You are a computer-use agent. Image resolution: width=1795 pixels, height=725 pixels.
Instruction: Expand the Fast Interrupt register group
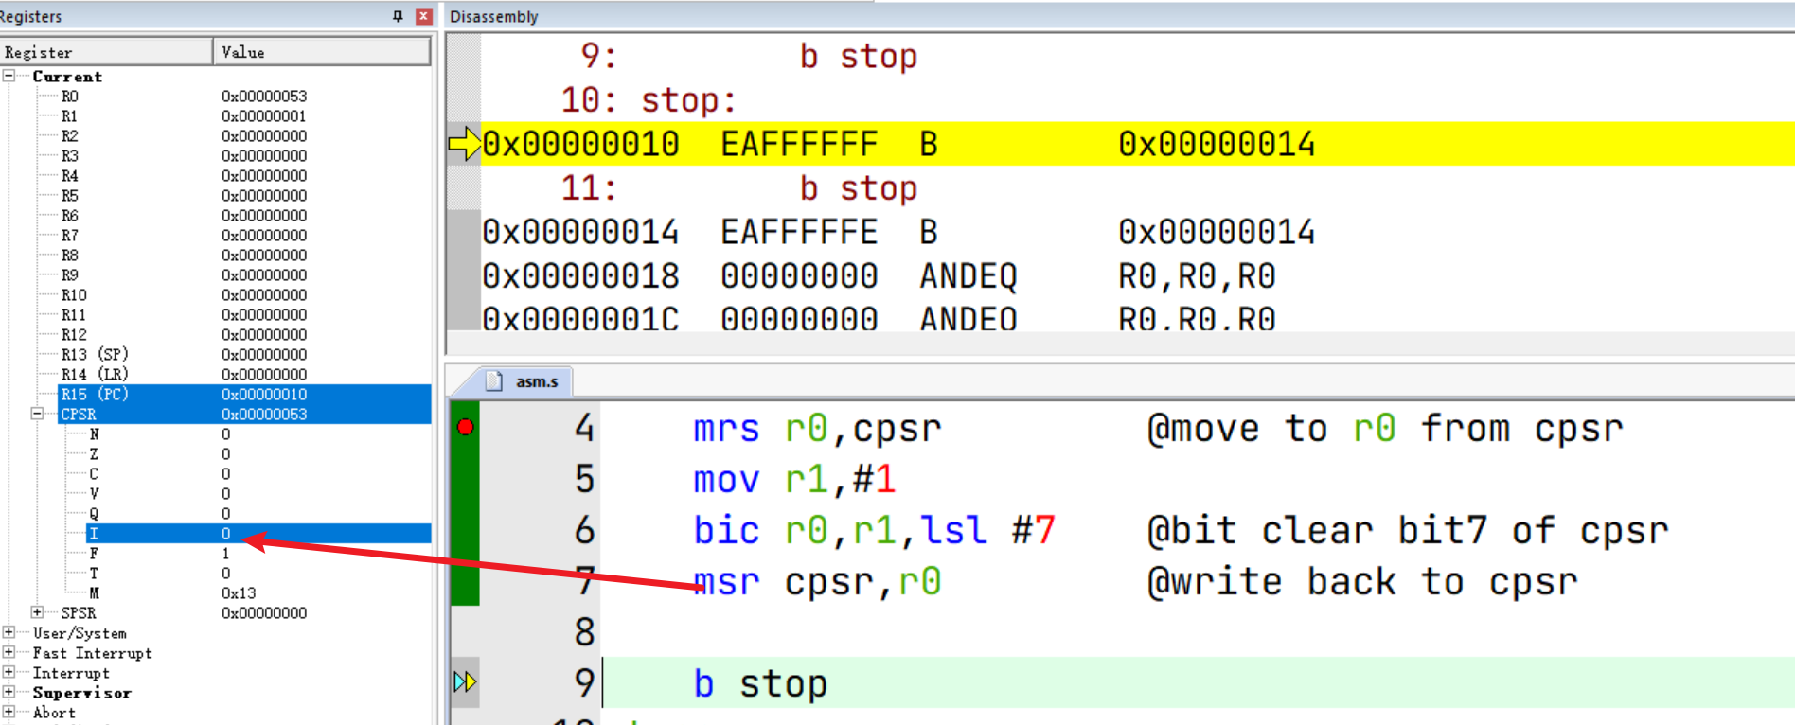9,652
